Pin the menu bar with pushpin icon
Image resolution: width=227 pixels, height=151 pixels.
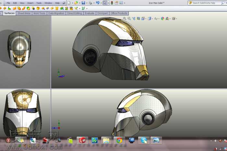click(x=64, y=3)
